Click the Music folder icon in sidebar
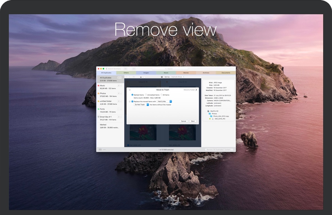The width and height of the screenshot is (332, 215). coord(99,86)
